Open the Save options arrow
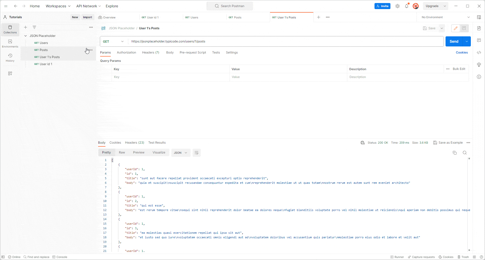The image size is (485, 260). click(442, 28)
